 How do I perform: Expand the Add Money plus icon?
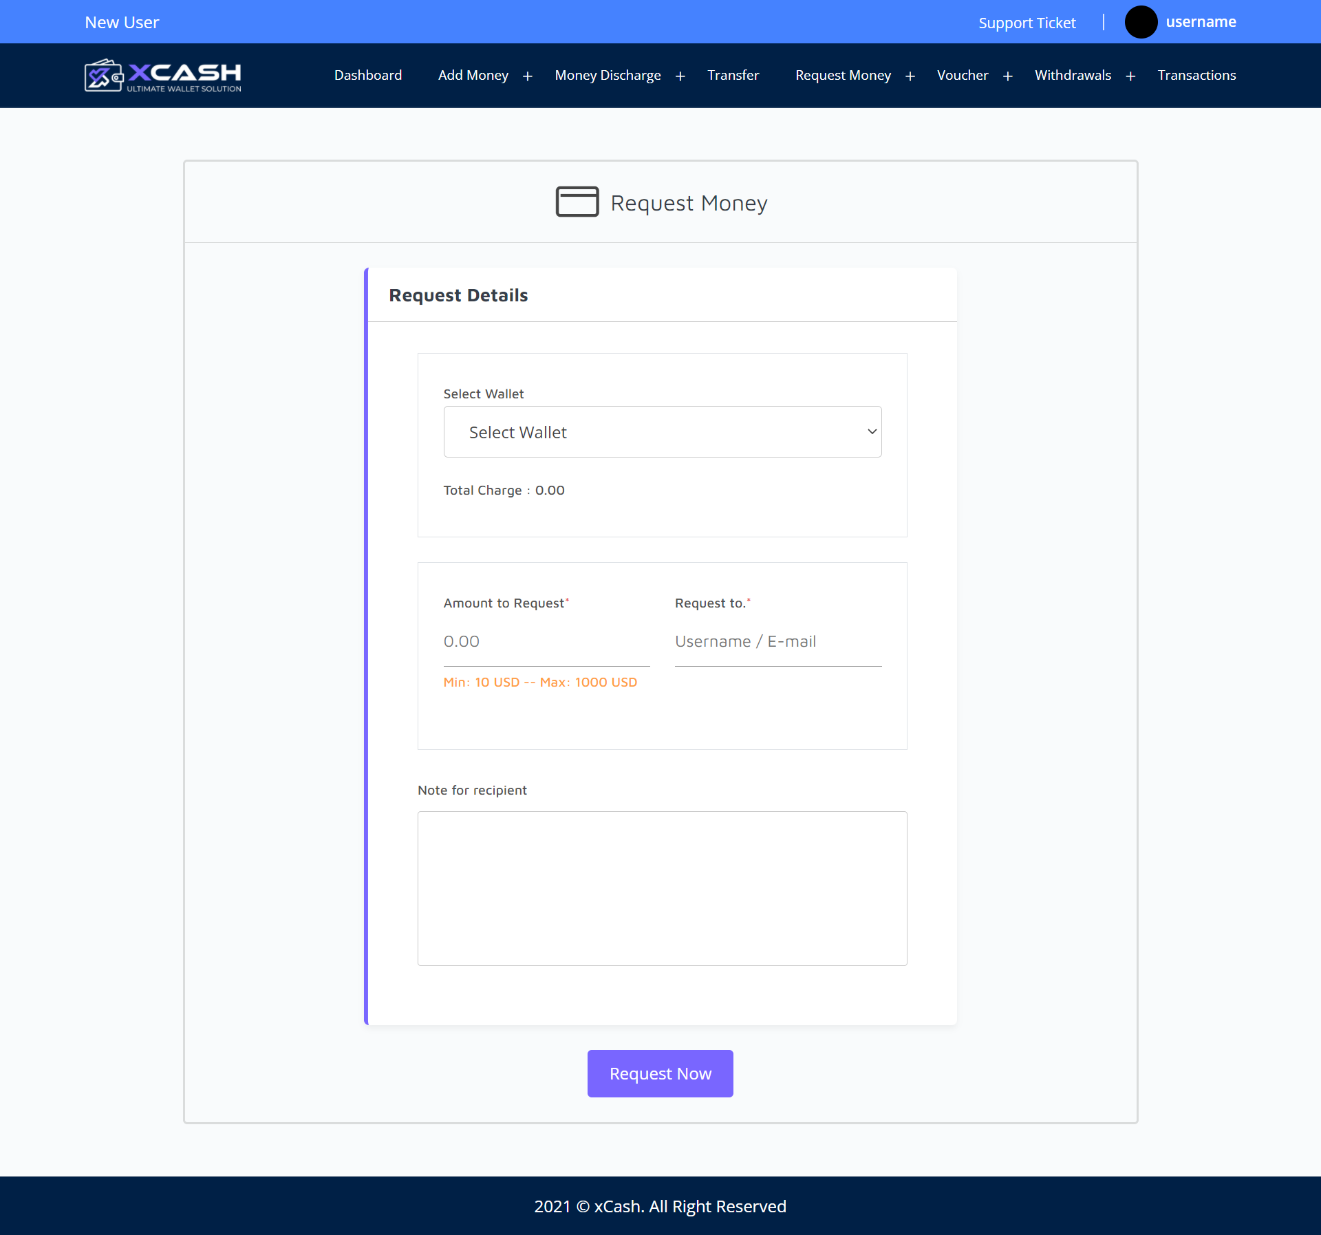pyautogui.click(x=528, y=76)
